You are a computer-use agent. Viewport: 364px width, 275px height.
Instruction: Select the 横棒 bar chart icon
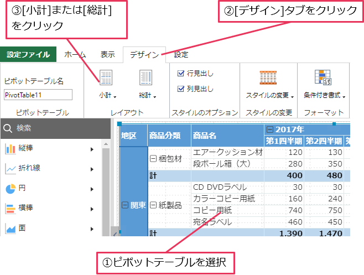click(10, 208)
